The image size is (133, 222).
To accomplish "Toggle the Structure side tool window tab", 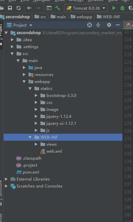I will click(1, 192).
